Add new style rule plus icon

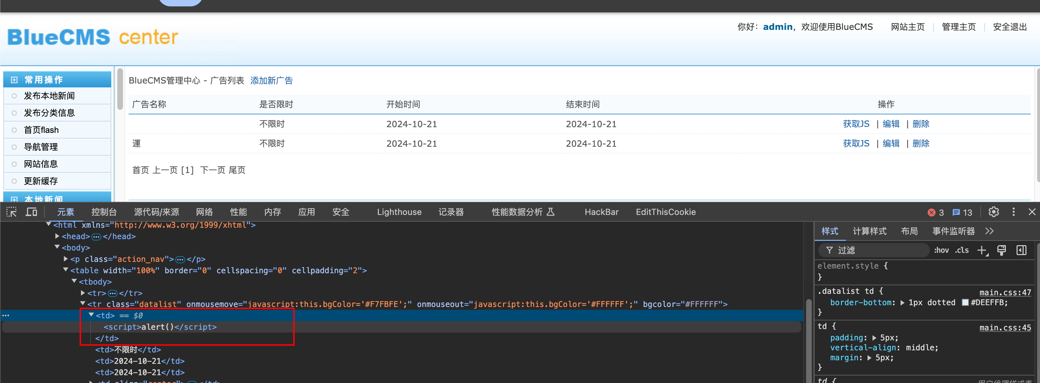coord(982,250)
